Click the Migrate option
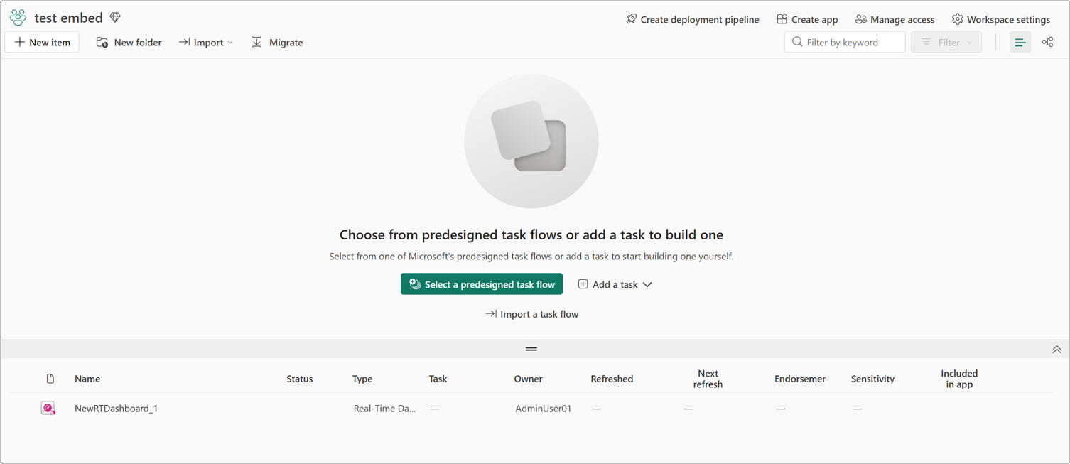The height and width of the screenshot is (464, 1070). click(x=277, y=42)
